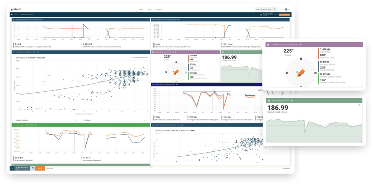Image resolution: width=373 pixels, height=184 pixels.
Task: Click info icon beside Auxiliary engine daily consumption
Action: (41, 19)
